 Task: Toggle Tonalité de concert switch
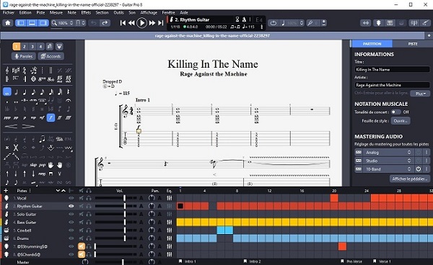(395, 112)
